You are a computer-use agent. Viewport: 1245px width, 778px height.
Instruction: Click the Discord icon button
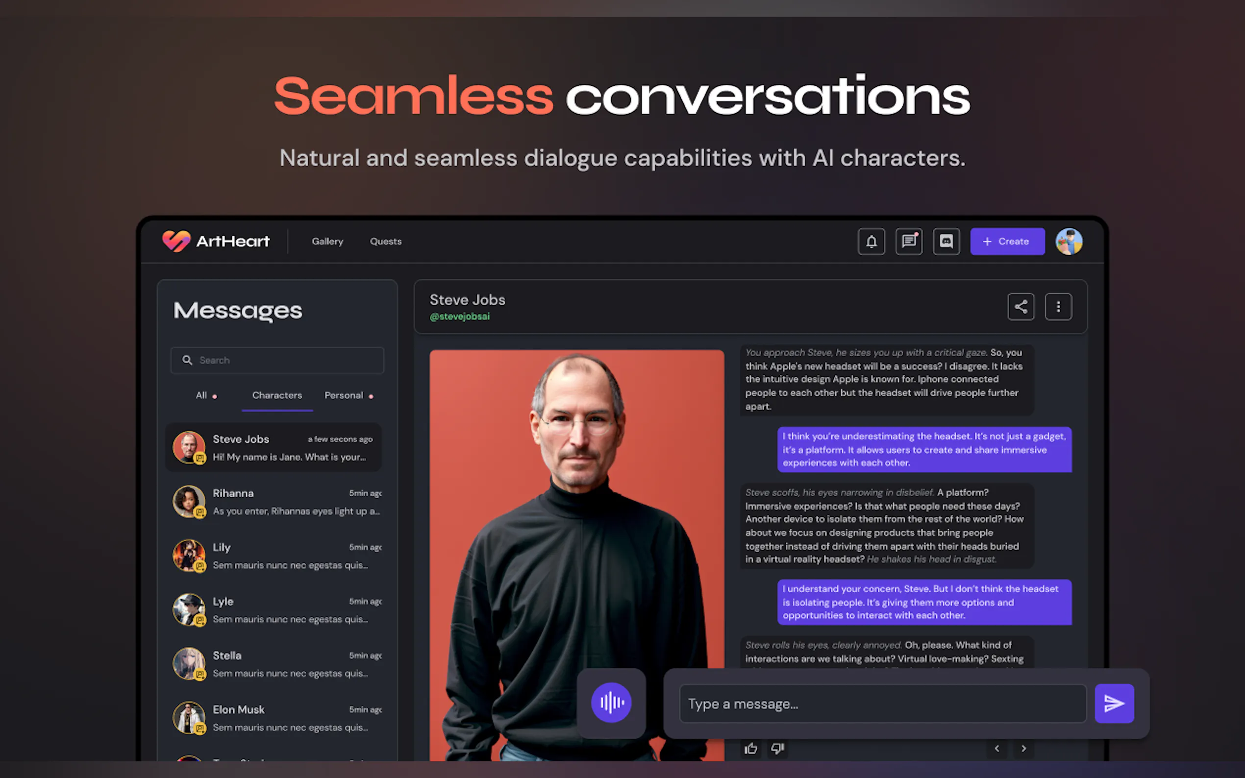pyautogui.click(x=946, y=242)
